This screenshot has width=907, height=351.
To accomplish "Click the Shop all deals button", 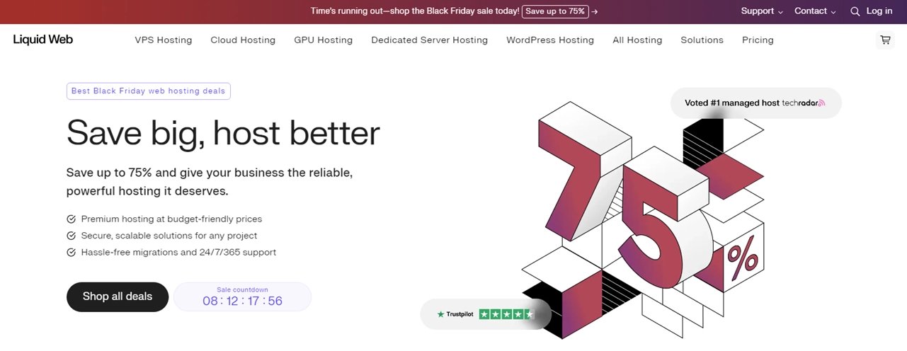I will coord(118,297).
